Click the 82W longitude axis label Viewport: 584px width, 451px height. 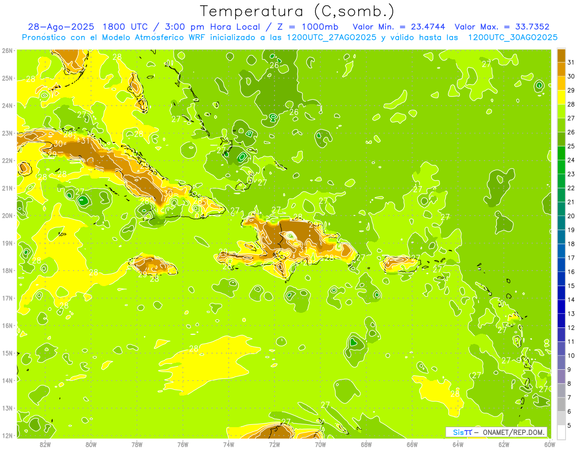click(45, 444)
